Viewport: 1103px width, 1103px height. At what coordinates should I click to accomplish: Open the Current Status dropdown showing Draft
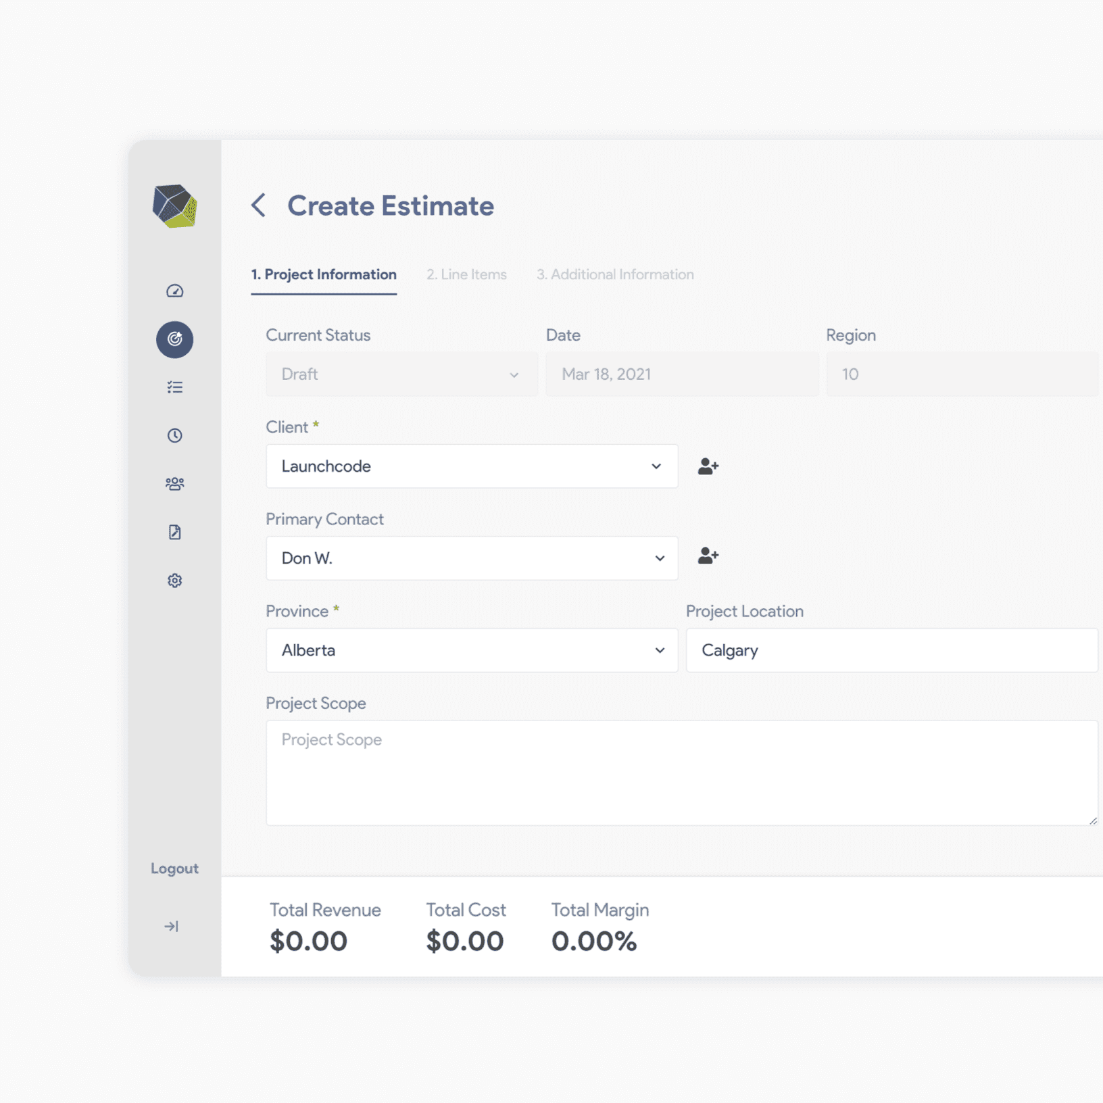click(x=401, y=374)
